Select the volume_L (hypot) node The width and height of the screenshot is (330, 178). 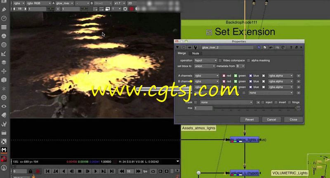tap(244, 173)
